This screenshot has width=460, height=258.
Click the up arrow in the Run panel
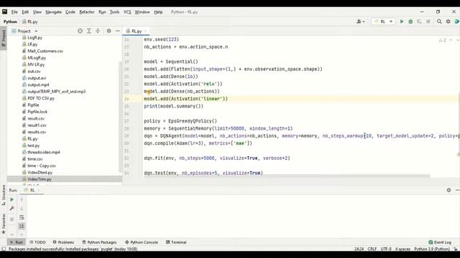coord(22,200)
